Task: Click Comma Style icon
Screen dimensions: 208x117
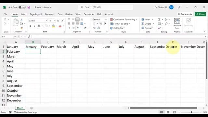Action: (x=105, y=24)
